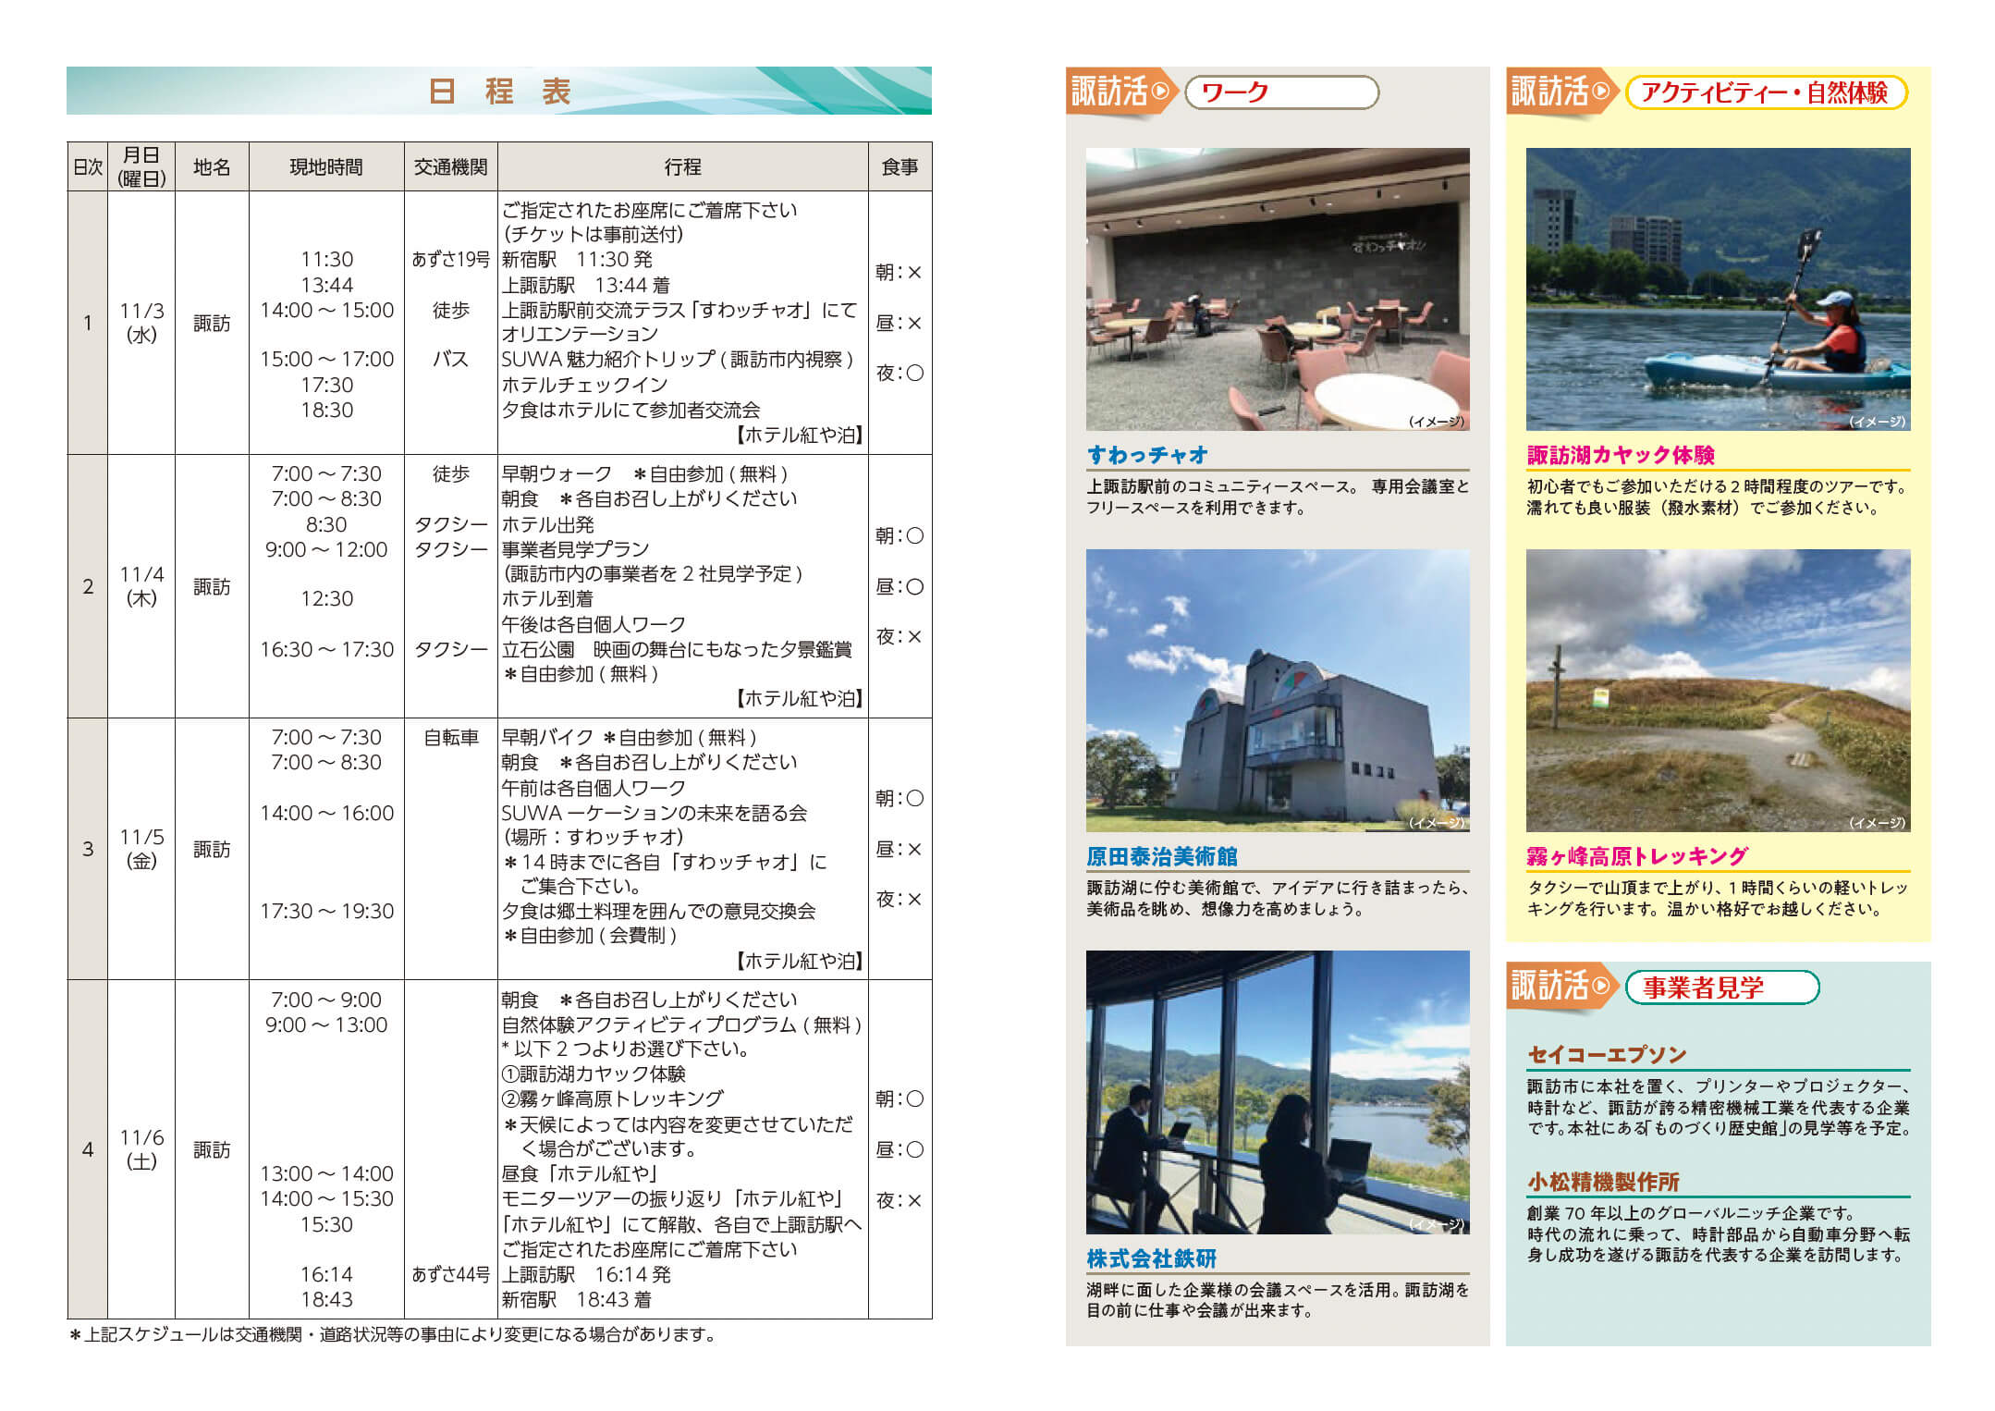Click ②霧ヶ峰高原トレッキング option in table

coord(612,1098)
